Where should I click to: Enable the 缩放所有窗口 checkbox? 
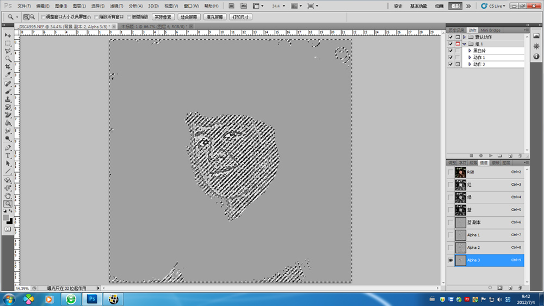coord(97,17)
